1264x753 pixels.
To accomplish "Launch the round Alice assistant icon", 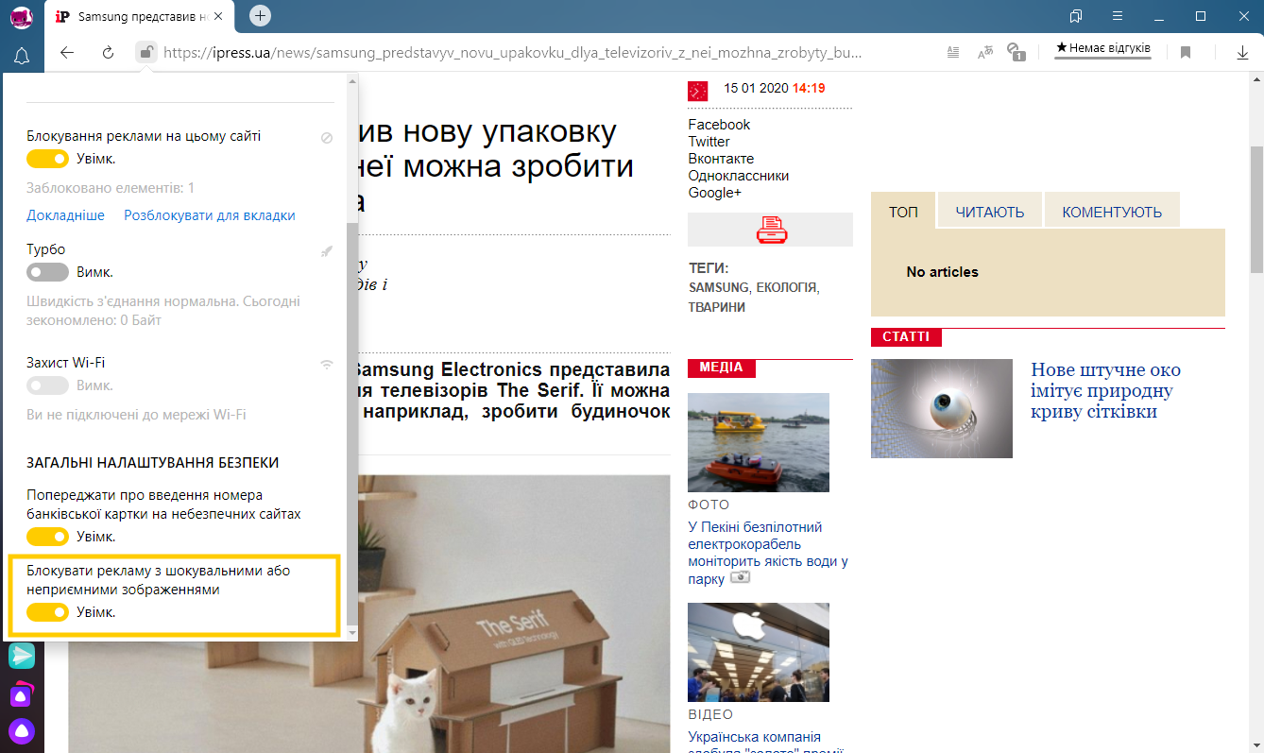I will click(x=22, y=730).
